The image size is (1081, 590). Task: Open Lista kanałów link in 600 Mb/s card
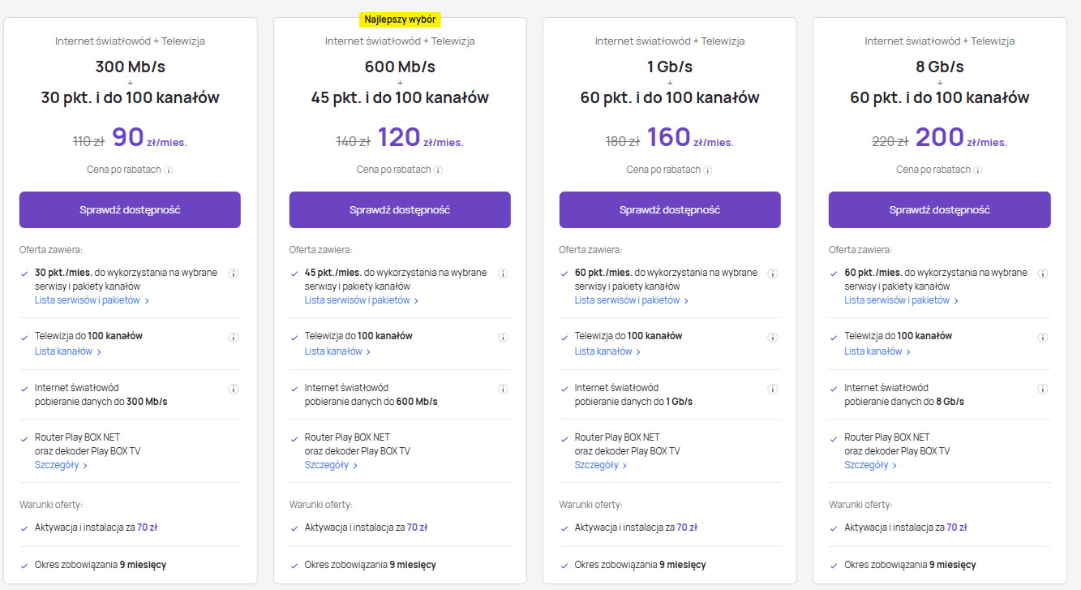tap(337, 351)
